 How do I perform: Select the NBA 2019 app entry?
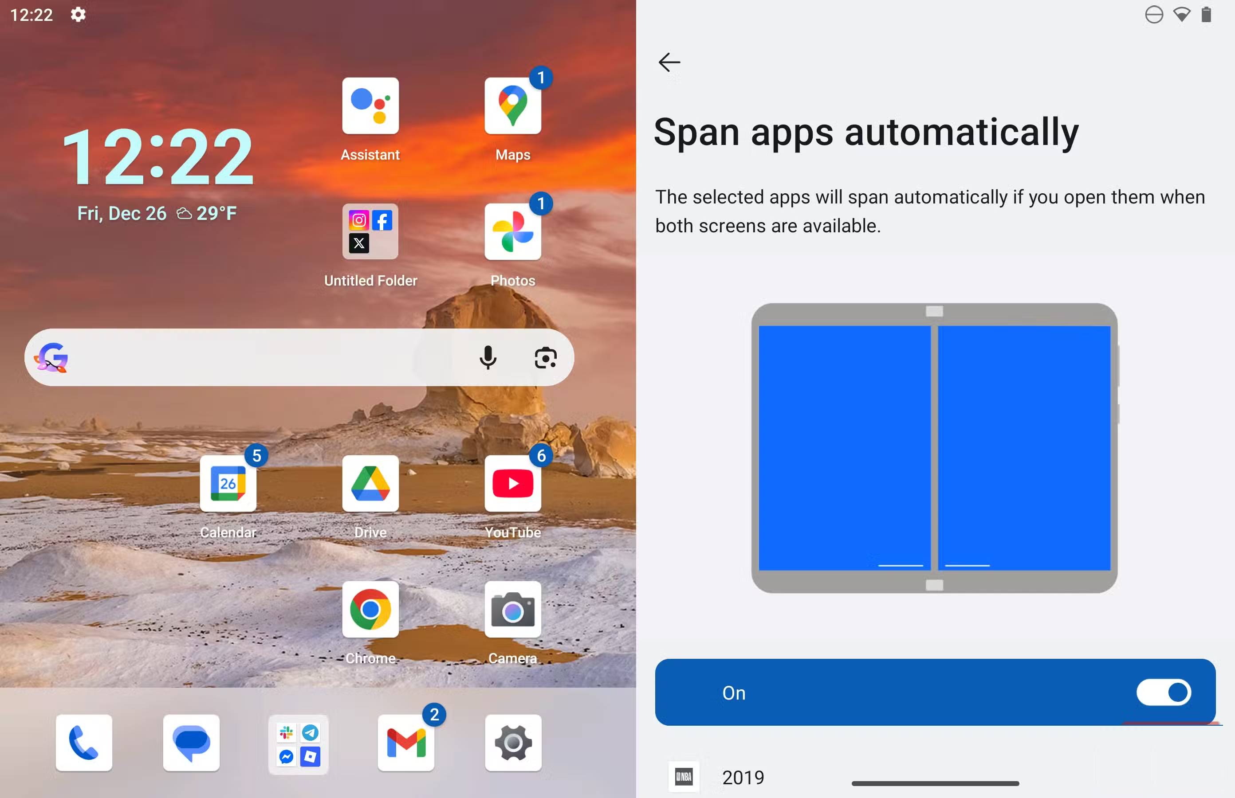[743, 777]
